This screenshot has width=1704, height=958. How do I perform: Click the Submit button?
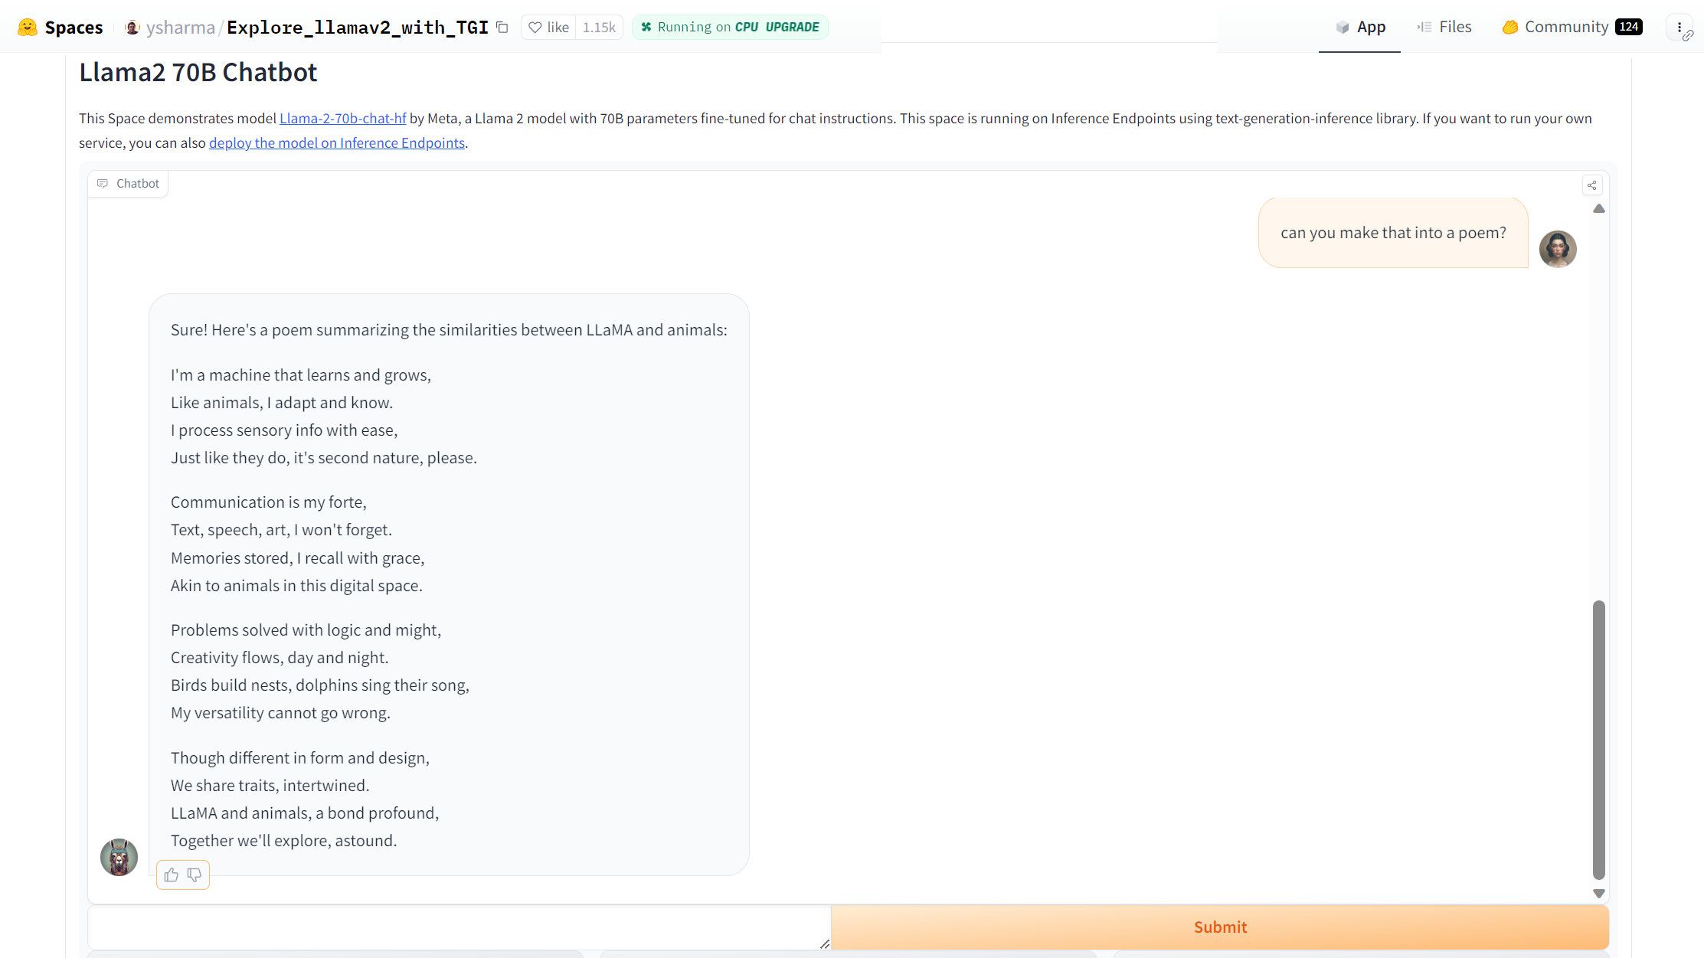pyautogui.click(x=1220, y=927)
